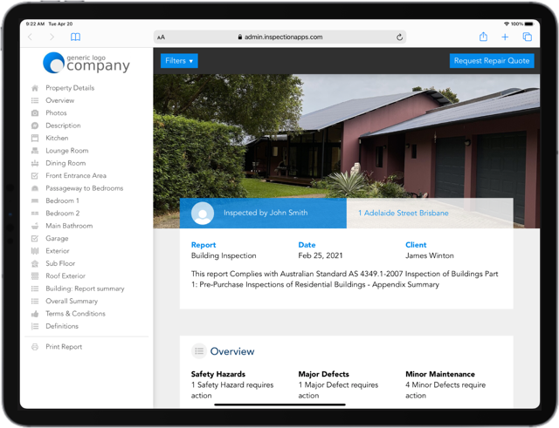Screen dimensions: 559x428
Task: Go to Roof Exterior section
Action: [x=66, y=276]
